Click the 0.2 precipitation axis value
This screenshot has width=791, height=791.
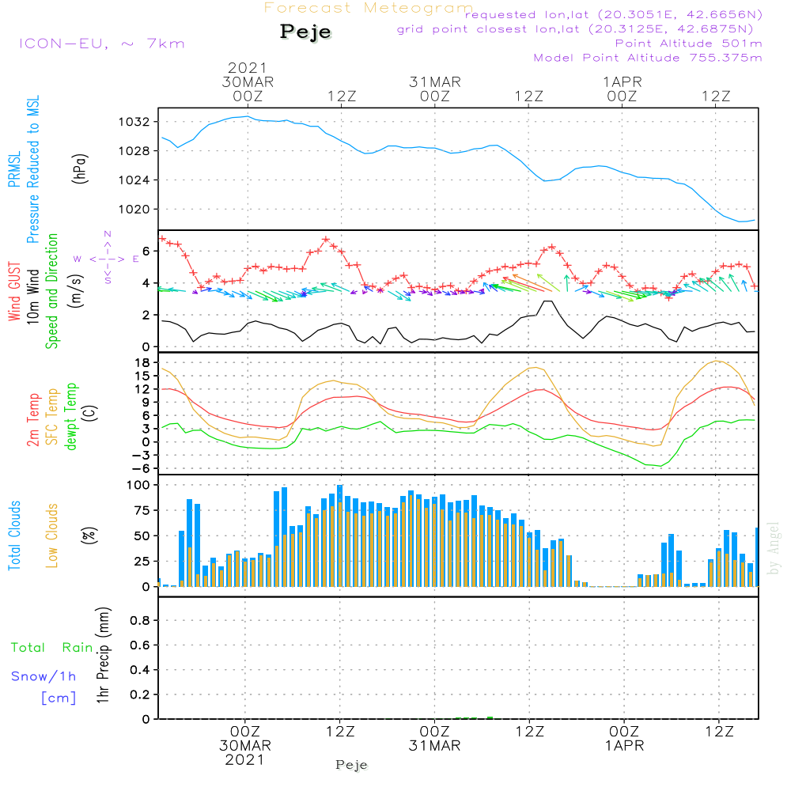pos(140,694)
